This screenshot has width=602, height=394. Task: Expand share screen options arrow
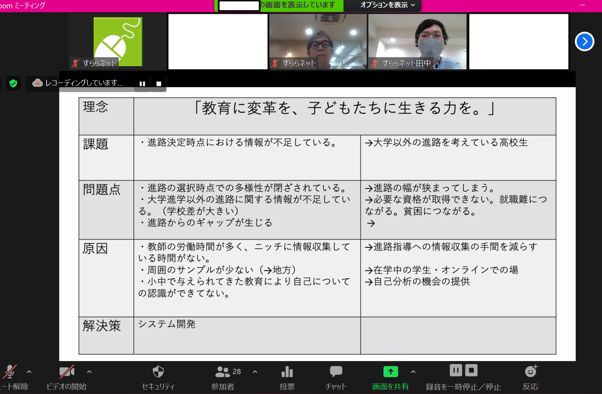pyautogui.click(x=413, y=371)
